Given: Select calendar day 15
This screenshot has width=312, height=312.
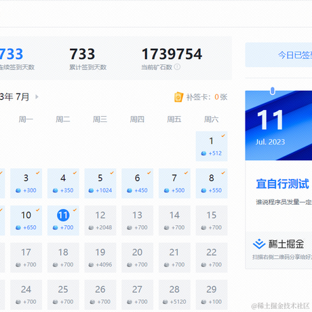Looking at the screenshot, I should point(212,220).
